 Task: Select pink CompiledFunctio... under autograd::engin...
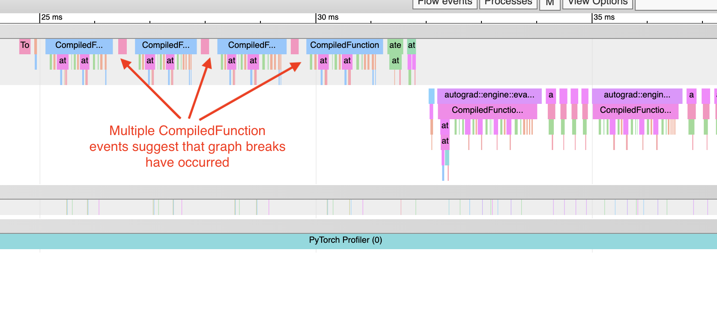coord(635,111)
